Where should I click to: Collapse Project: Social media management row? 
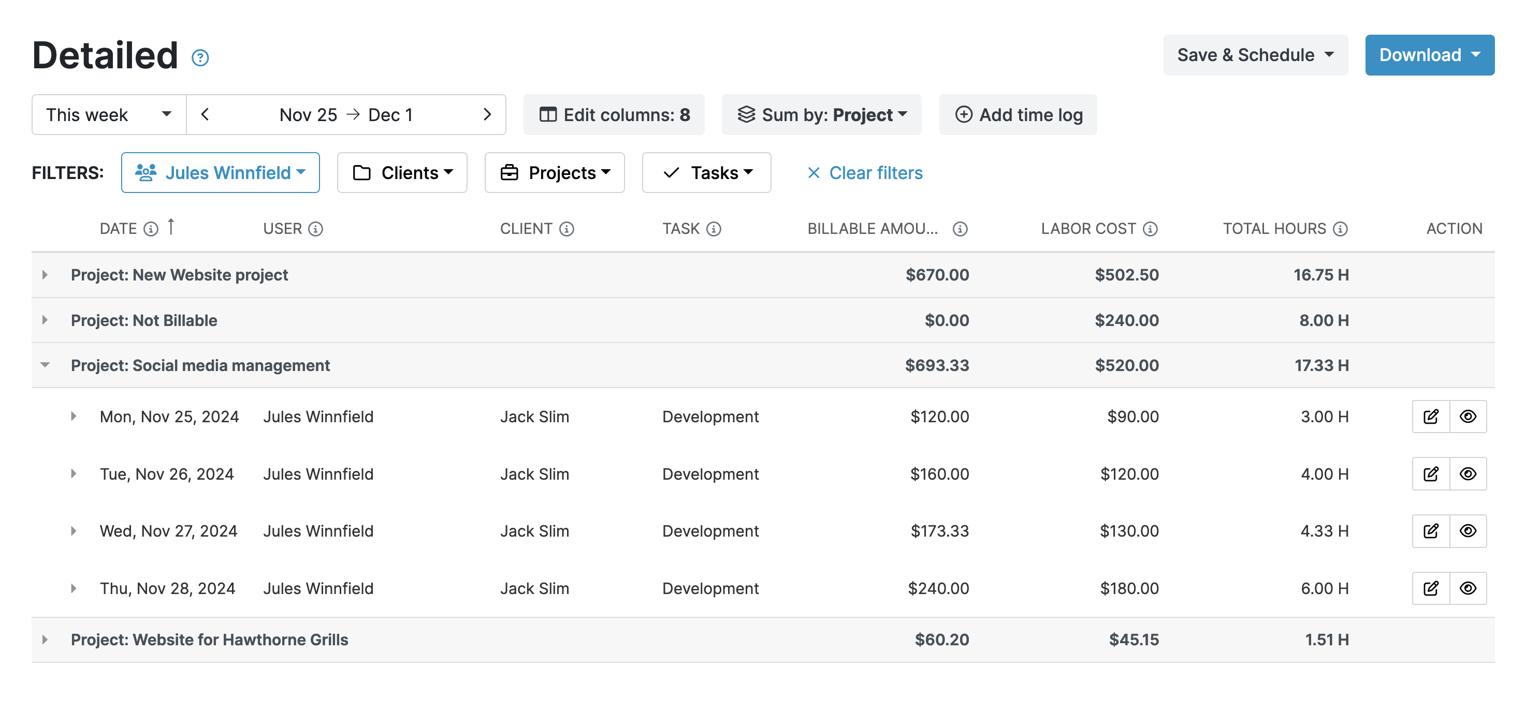pyautogui.click(x=45, y=365)
